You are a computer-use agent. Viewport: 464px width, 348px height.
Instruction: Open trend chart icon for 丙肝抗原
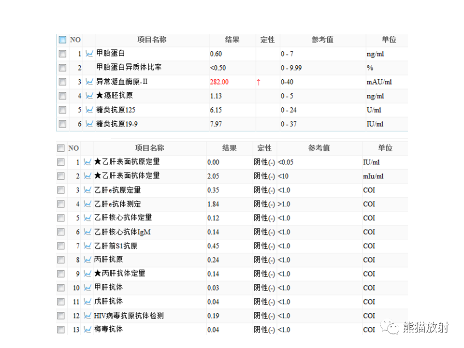click(x=87, y=260)
